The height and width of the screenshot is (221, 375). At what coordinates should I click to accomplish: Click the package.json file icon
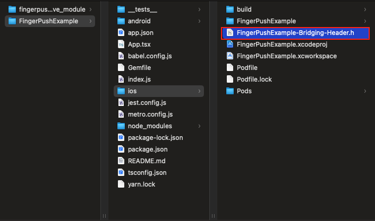pos(121,149)
